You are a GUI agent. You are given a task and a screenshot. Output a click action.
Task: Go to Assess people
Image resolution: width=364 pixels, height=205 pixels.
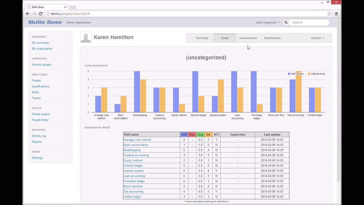pos(42,65)
